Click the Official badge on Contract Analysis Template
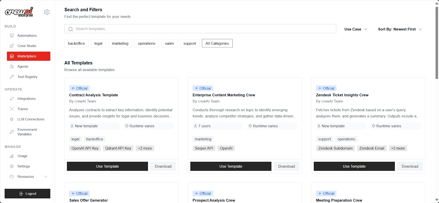 click(x=80, y=88)
